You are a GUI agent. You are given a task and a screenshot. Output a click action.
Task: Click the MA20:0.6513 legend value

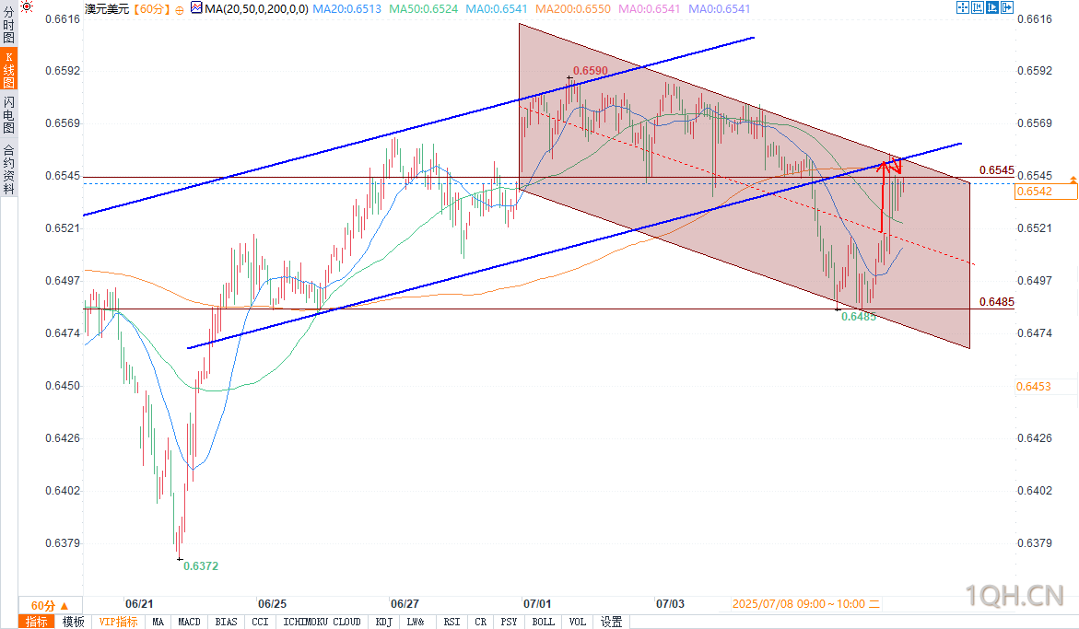point(346,9)
